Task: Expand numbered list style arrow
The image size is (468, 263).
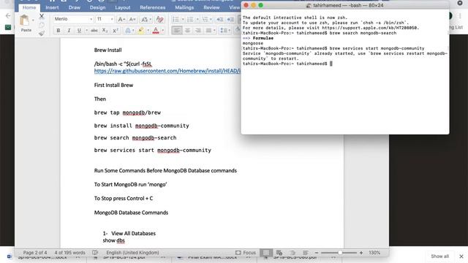Action: pyautogui.click(x=197, y=20)
